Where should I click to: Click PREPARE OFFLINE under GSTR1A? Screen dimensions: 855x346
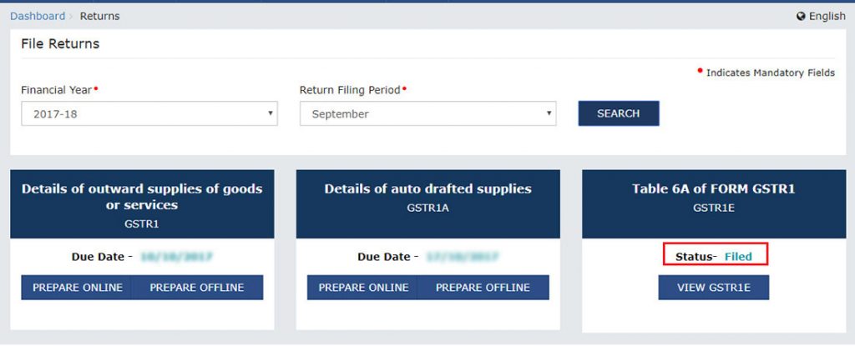[483, 288]
